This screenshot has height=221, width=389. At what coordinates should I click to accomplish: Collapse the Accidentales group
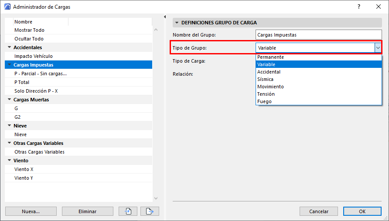[9, 47]
